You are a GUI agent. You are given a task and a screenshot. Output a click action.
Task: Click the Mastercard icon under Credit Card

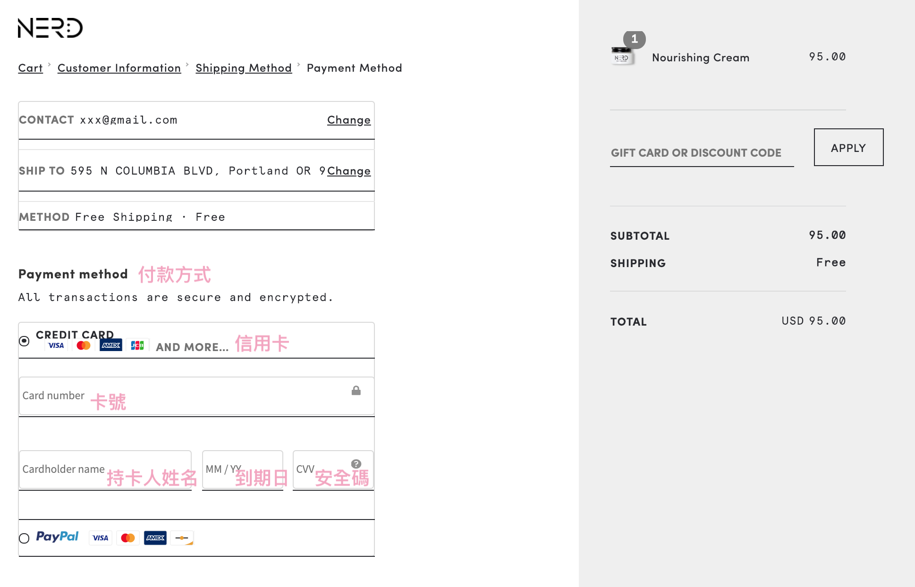(x=84, y=345)
